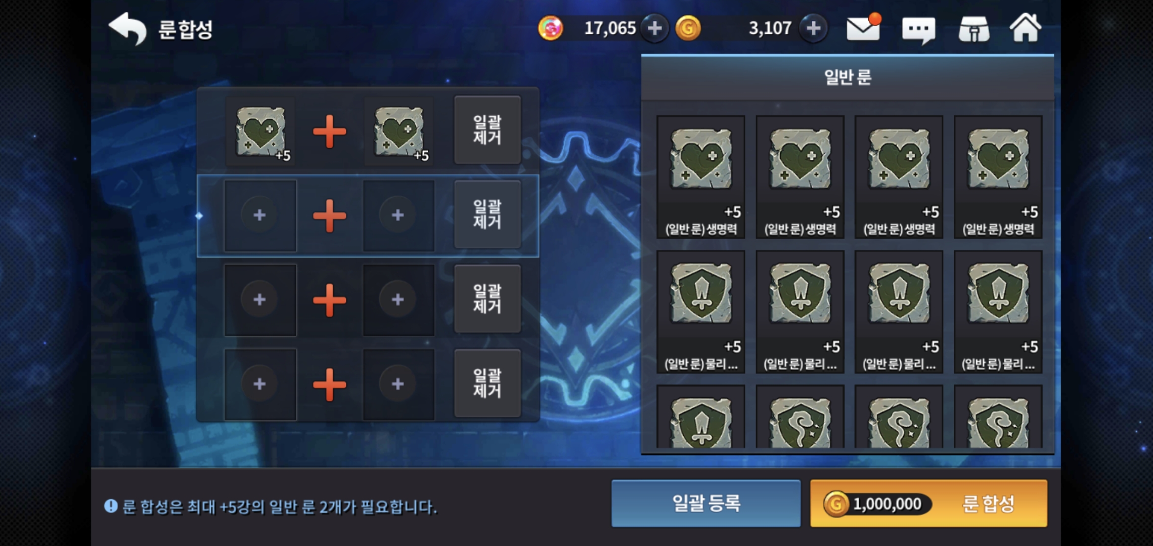Viewport: 1153px width, 546px height.
Task: Open the chat speech bubble icon
Action: pyautogui.click(x=918, y=30)
